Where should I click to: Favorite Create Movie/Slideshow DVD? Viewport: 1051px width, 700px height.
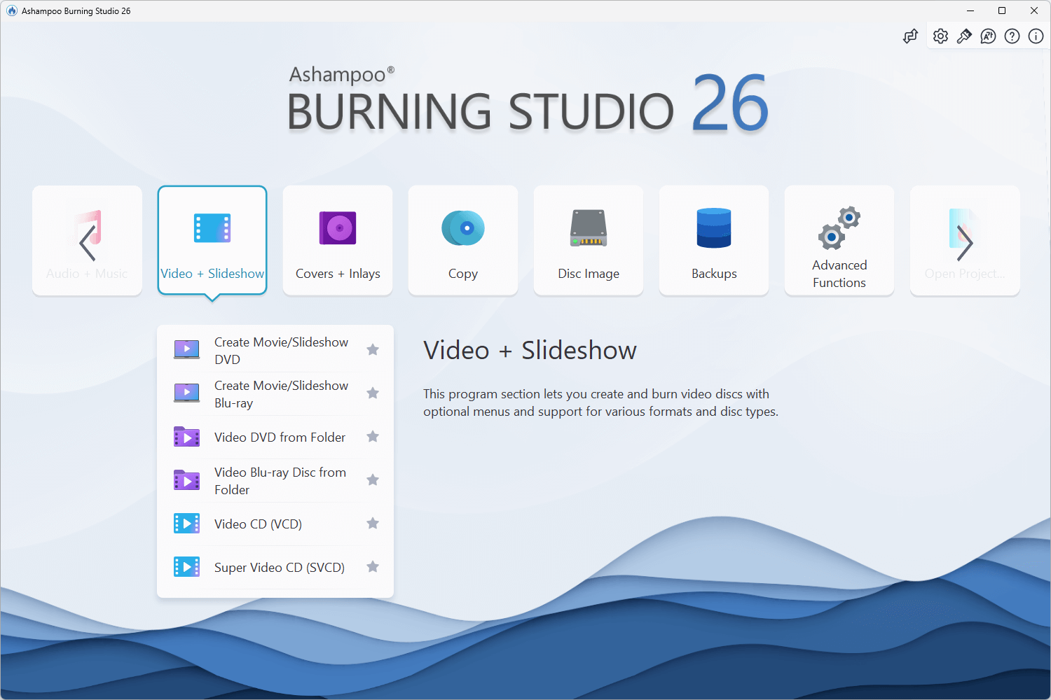coord(373,349)
